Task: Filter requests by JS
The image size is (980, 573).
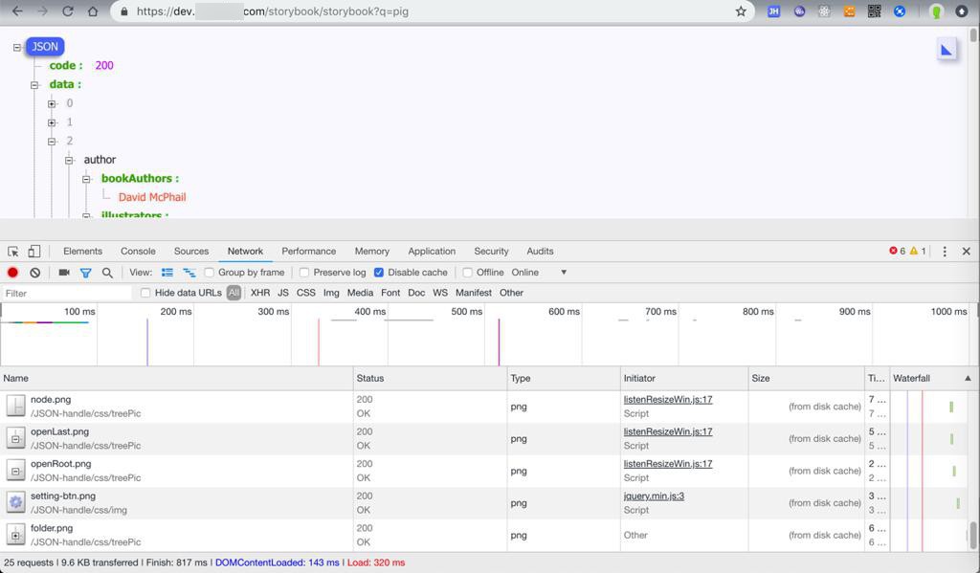Action: pyautogui.click(x=283, y=293)
